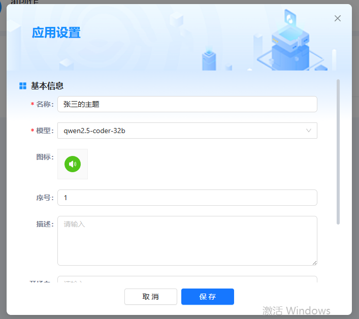
Task: Click the 保存 button
Action: tap(207, 297)
